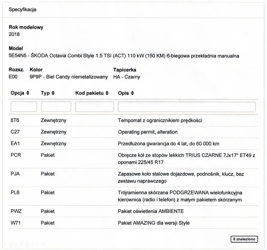Focus the Opis filter input field
The image size is (267, 250).
coord(187,107)
